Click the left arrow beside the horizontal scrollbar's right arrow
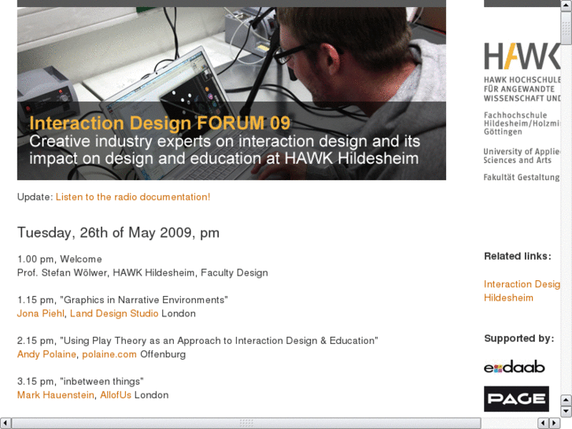Screen dimensions: 572x429 coord(544,423)
